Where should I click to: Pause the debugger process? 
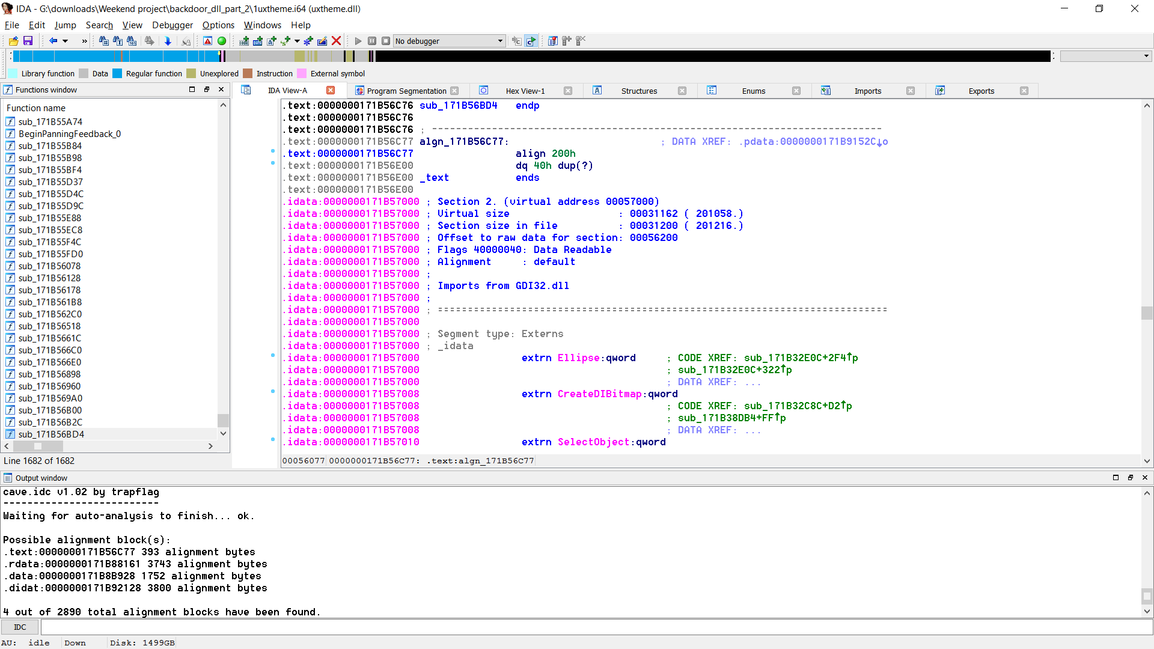372,41
